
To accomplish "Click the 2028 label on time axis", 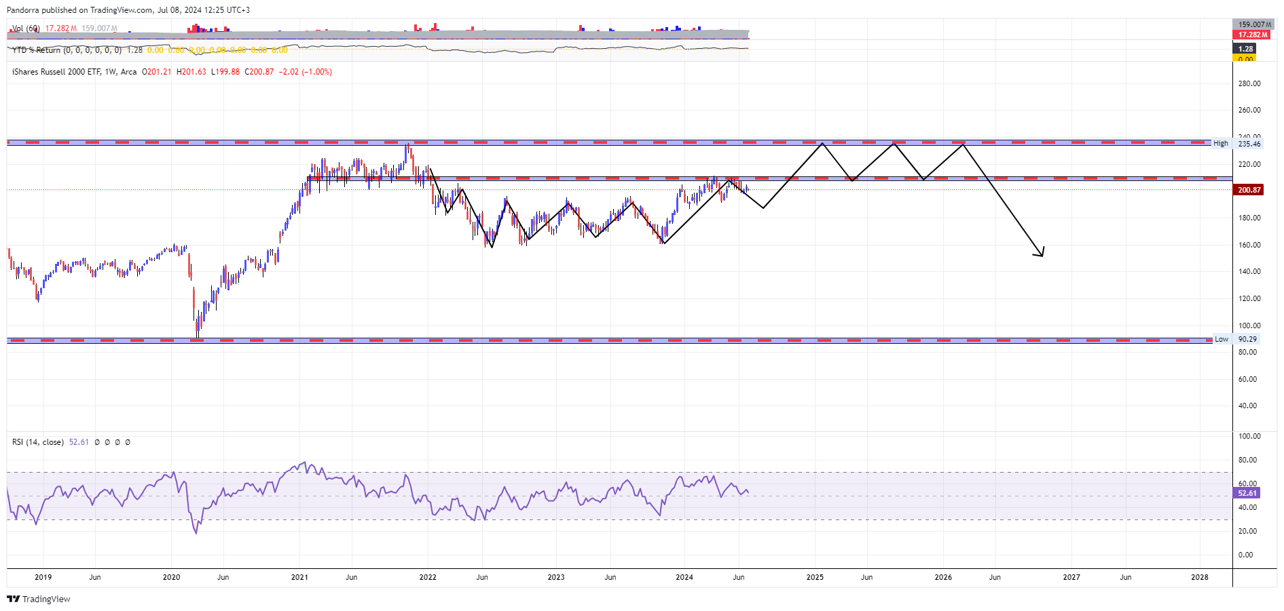I will coord(1200,577).
